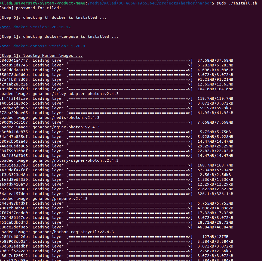262x261 pixels.
Task: Click layer ID d8b2f53d7045
Action: [14, 156]
